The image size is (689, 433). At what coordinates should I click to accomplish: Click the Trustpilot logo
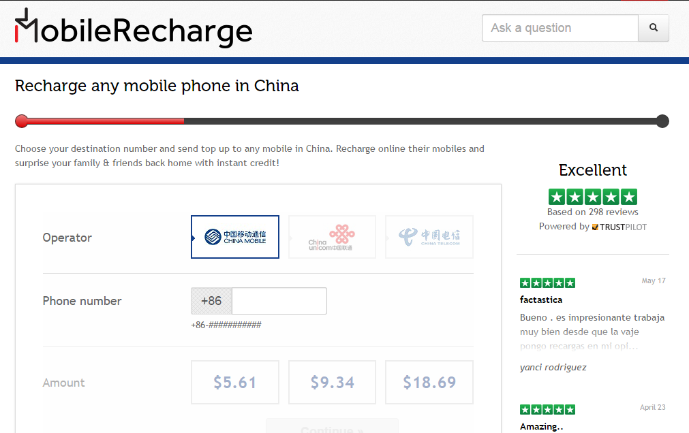pos(619,227)
